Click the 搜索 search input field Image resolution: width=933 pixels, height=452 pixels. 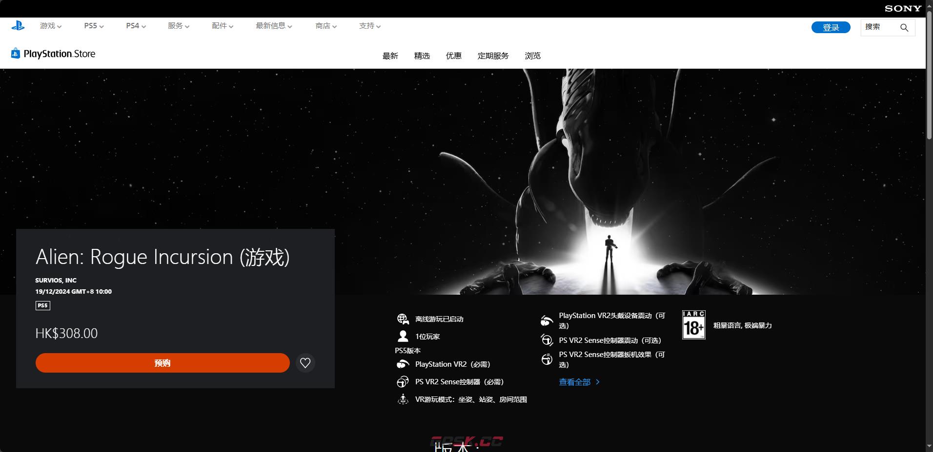pyautogui.click(x=879, y=27)
